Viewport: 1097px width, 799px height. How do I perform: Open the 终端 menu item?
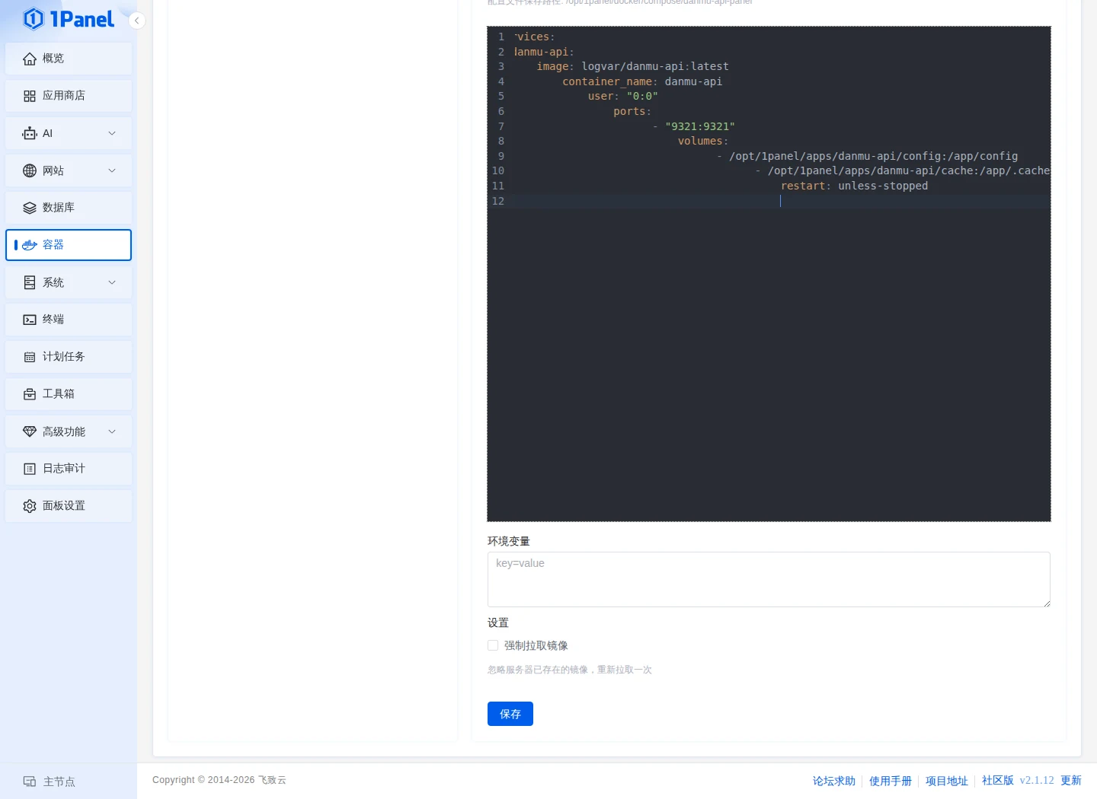tap(69, 320)
